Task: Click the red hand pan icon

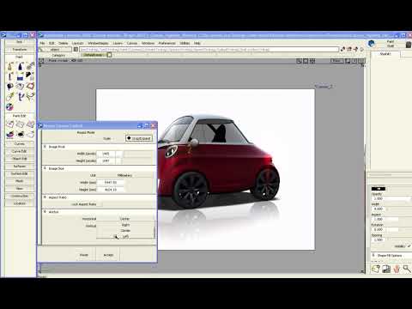Action: coord(397,269)
